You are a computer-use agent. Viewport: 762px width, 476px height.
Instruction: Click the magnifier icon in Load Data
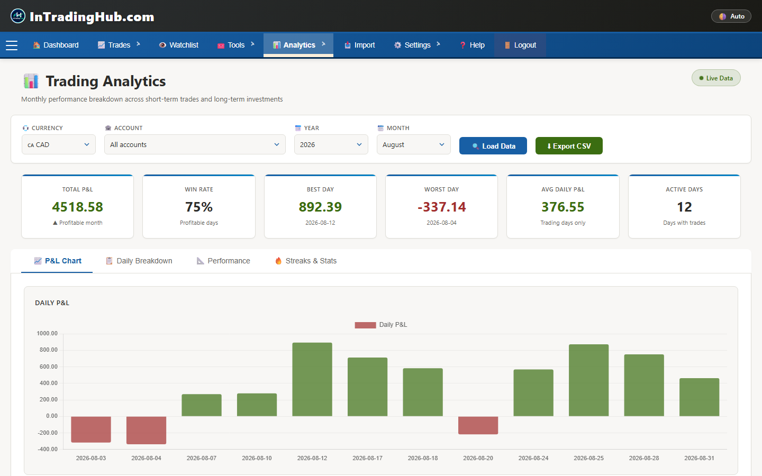[x=476, y=147]
